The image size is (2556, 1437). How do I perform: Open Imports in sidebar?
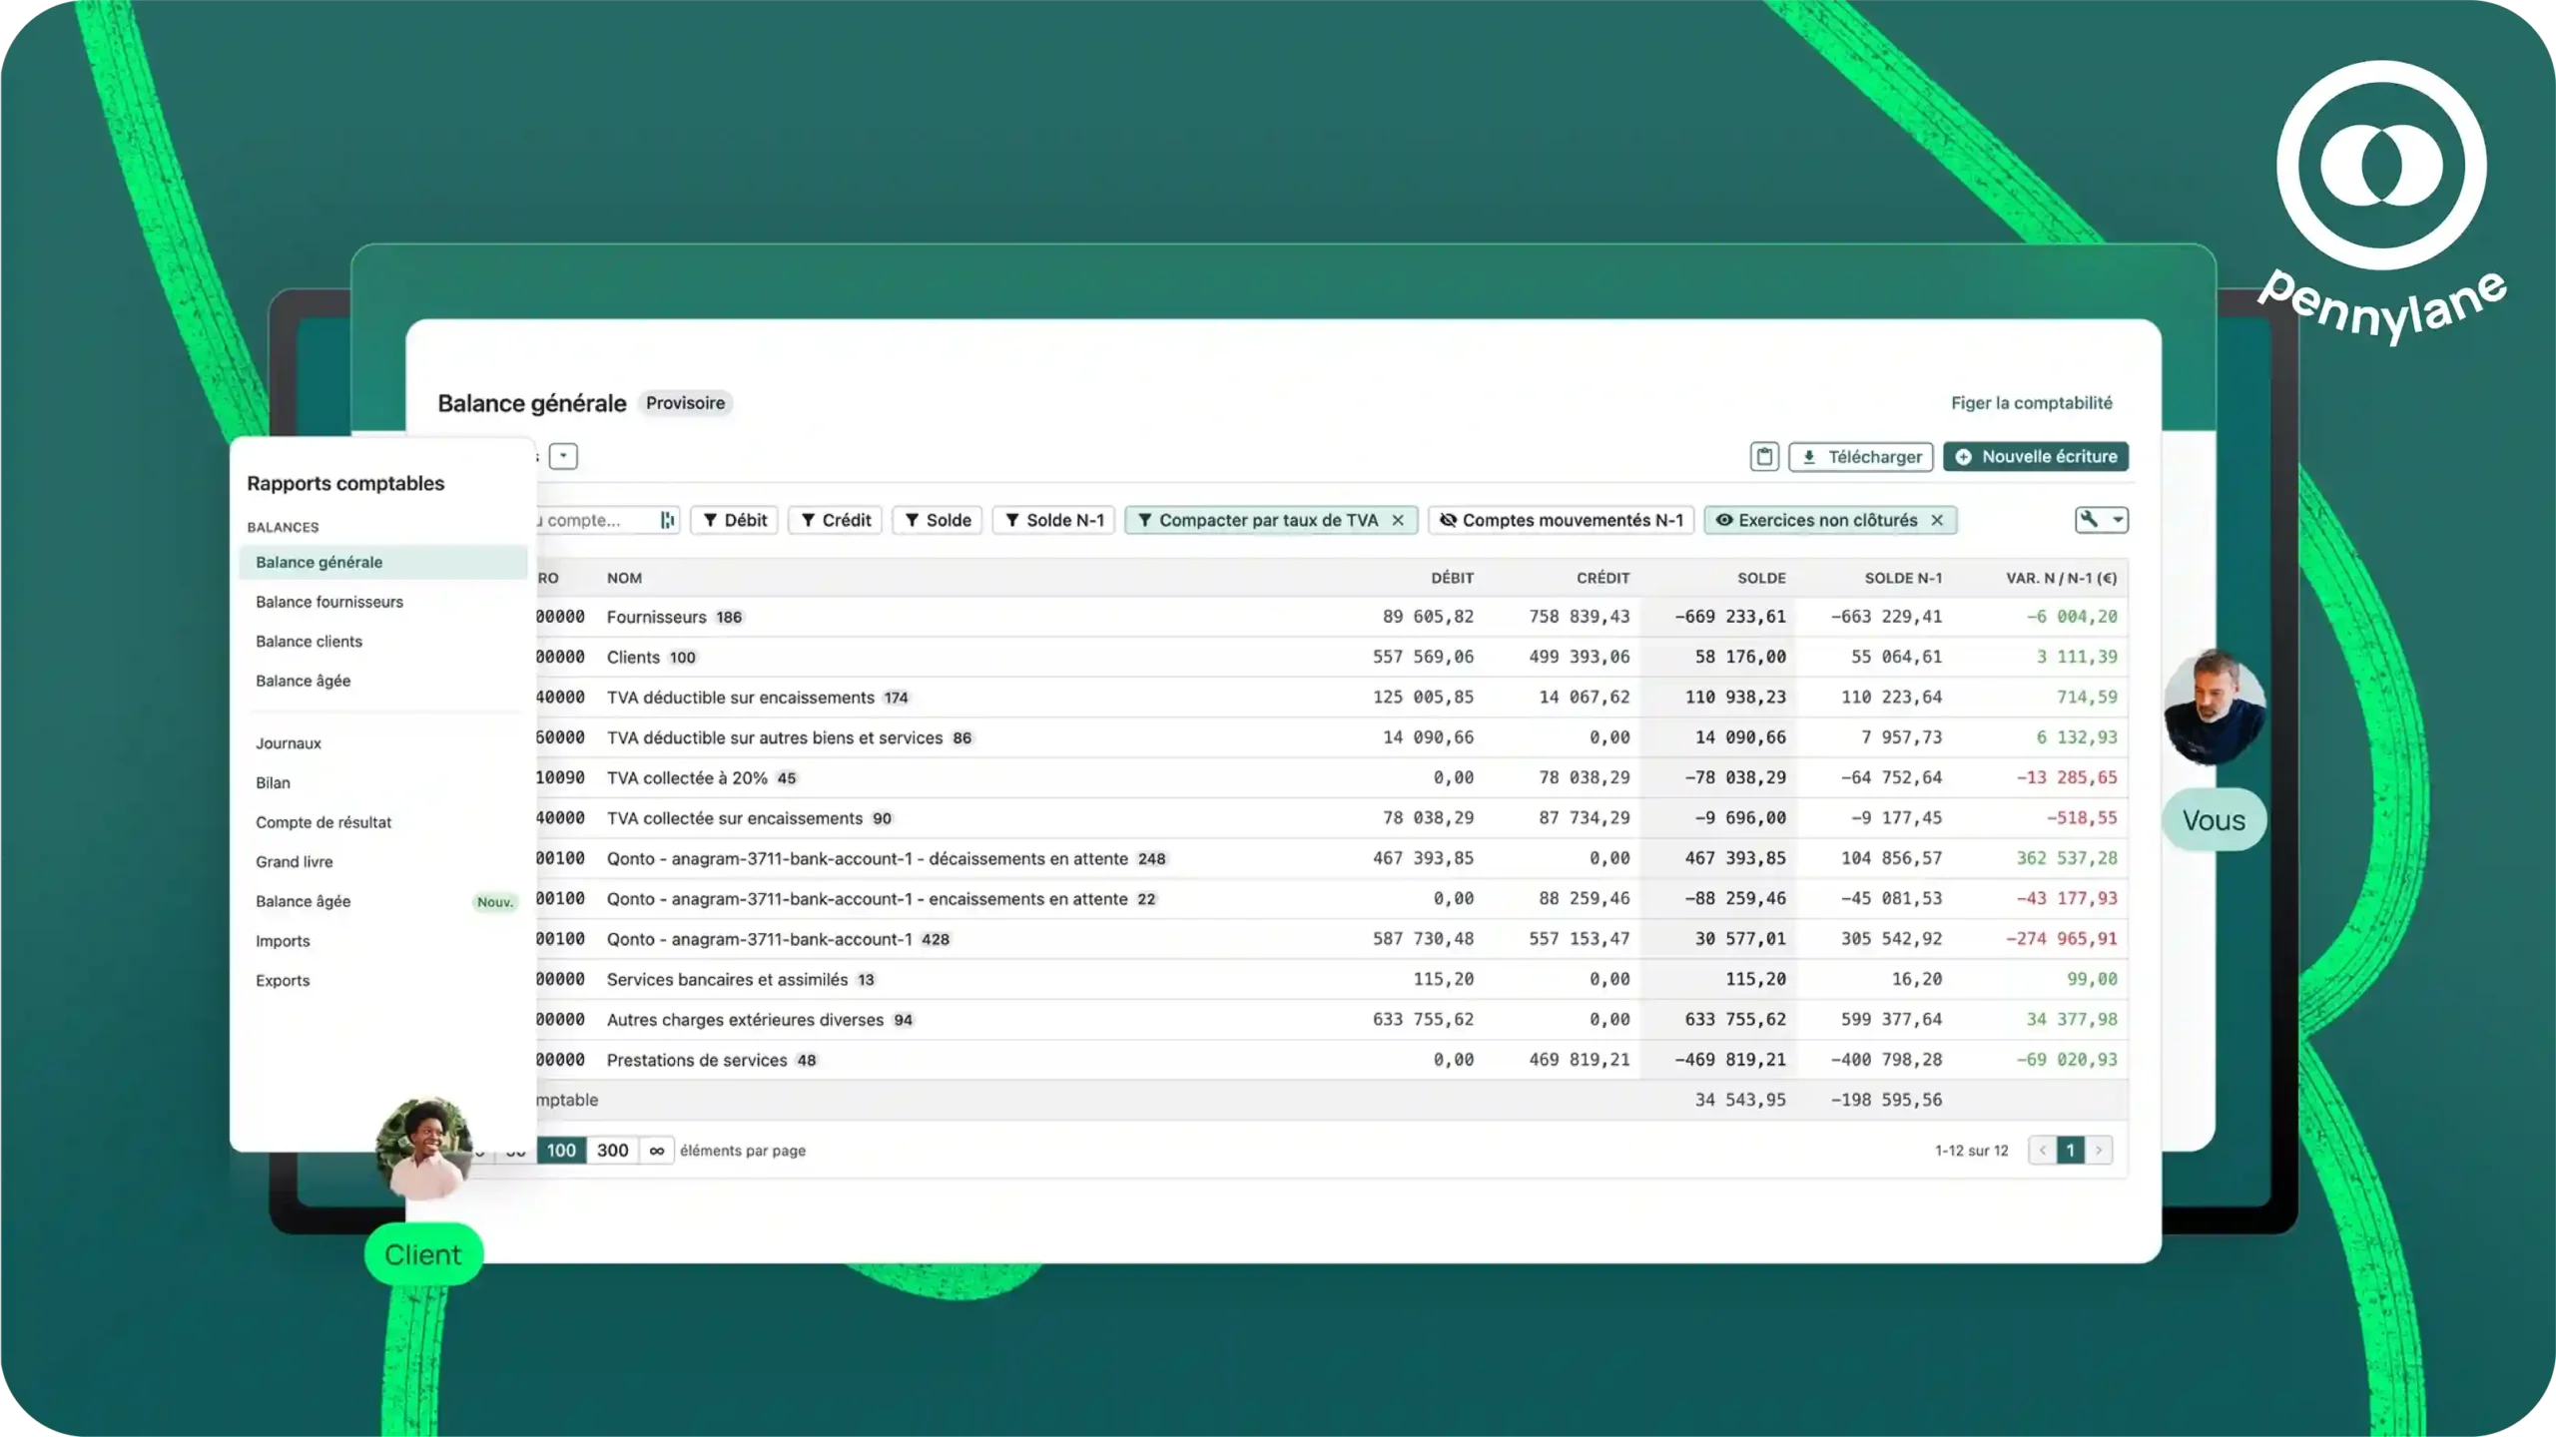pos(283,941)
